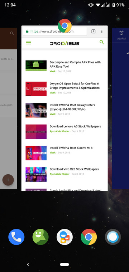
Task: Tap the battery icon in status bar
Action: (x=114, y=5)
